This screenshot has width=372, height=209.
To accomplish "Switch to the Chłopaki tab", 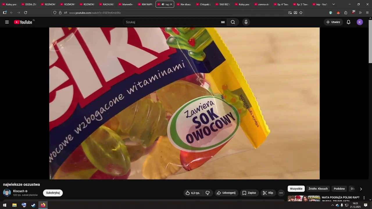I will tap(203, 4).
